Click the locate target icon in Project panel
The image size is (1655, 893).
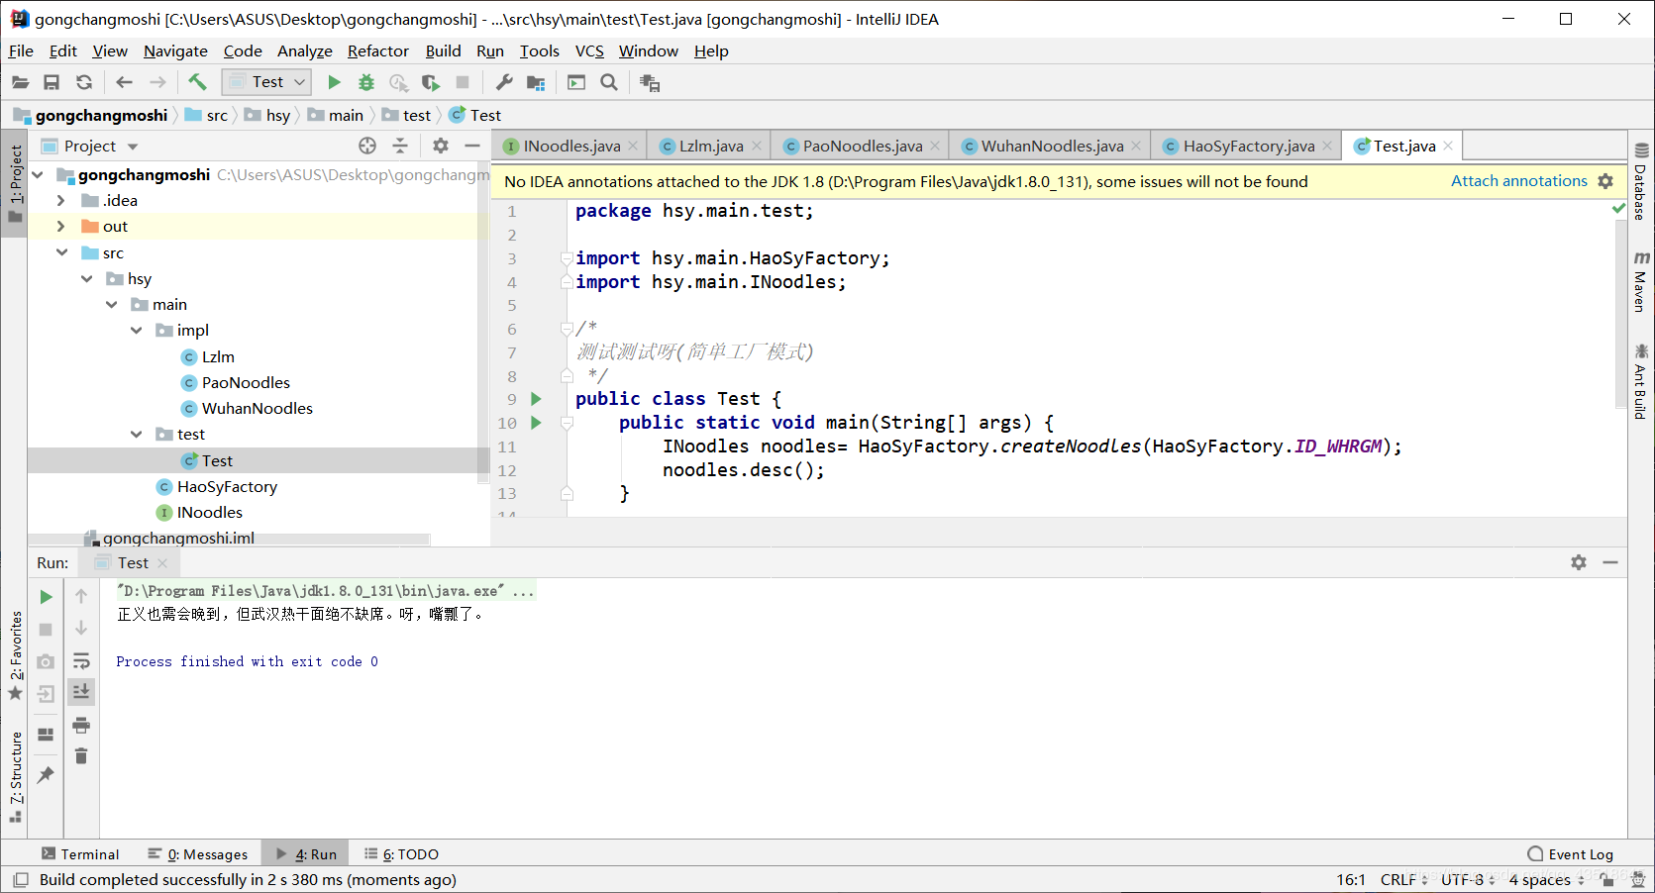[x=367, y=146]
